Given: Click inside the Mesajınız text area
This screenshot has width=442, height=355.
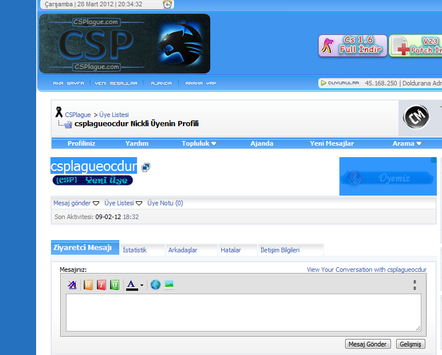Looking at the screenshot, I should (243, 313).
